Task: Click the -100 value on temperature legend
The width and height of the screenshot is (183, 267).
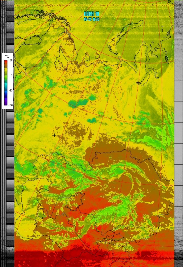Action: coord(10,105)
